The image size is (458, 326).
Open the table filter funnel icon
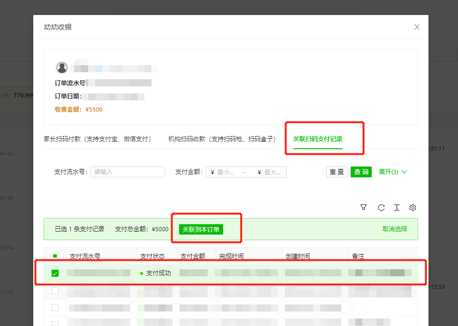[363, 207]
